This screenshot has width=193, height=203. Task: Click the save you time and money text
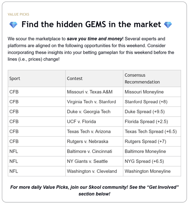point(95,39)
